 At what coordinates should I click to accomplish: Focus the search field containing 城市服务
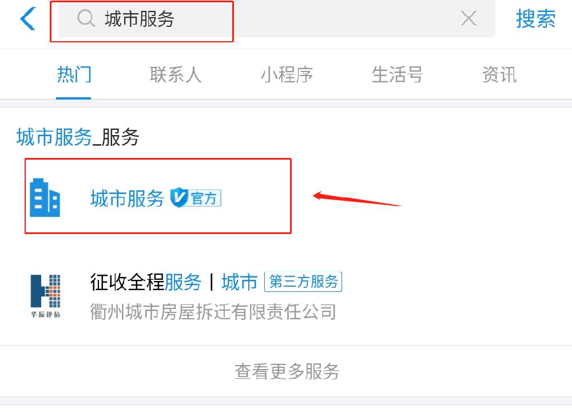point(276,18)
